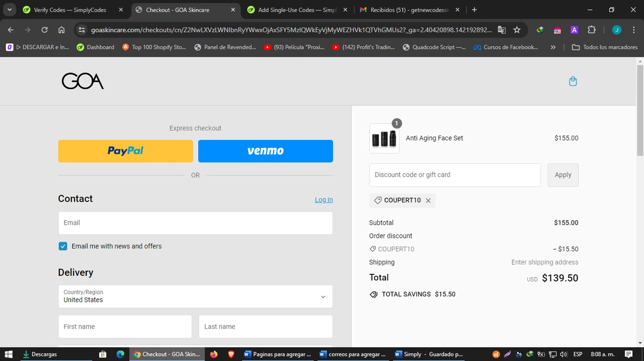
Task: Open the shopping bag cart icon
Action: point(573,81)
